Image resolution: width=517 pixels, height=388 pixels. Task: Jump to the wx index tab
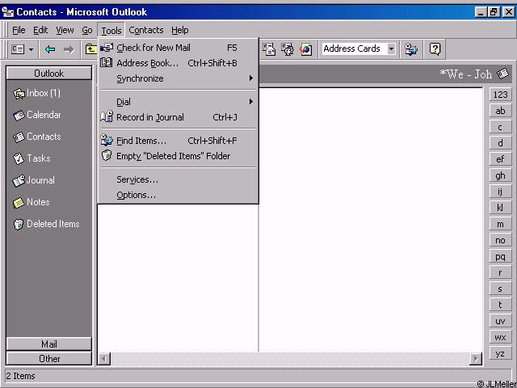(x=500, y=337)
